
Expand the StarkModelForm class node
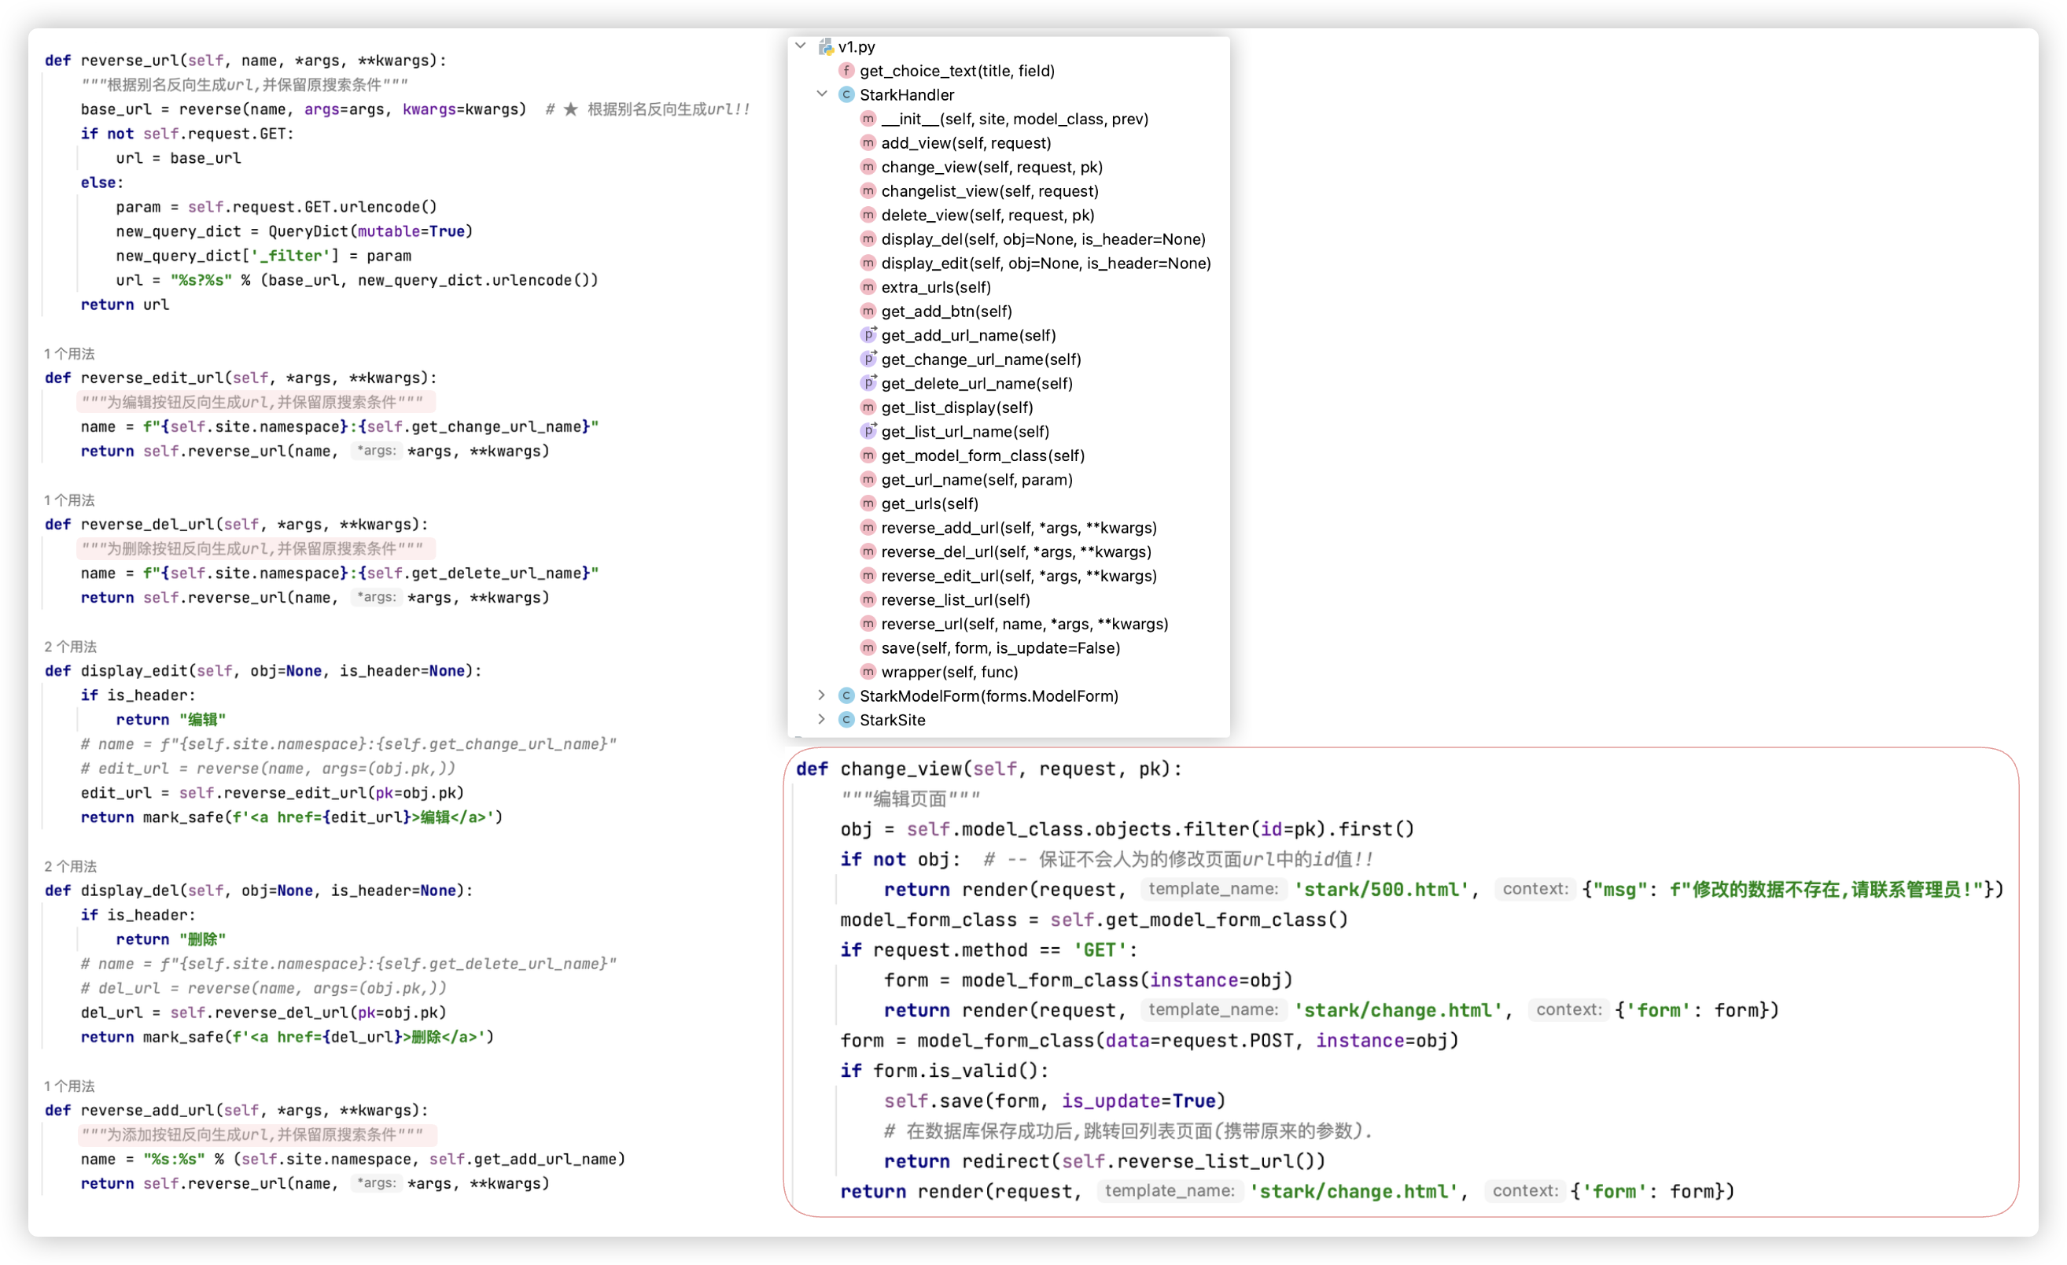tap(822, 695)
